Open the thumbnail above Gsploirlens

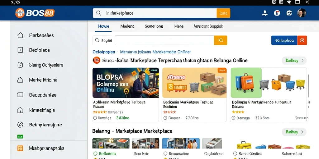tap(212, 143)
